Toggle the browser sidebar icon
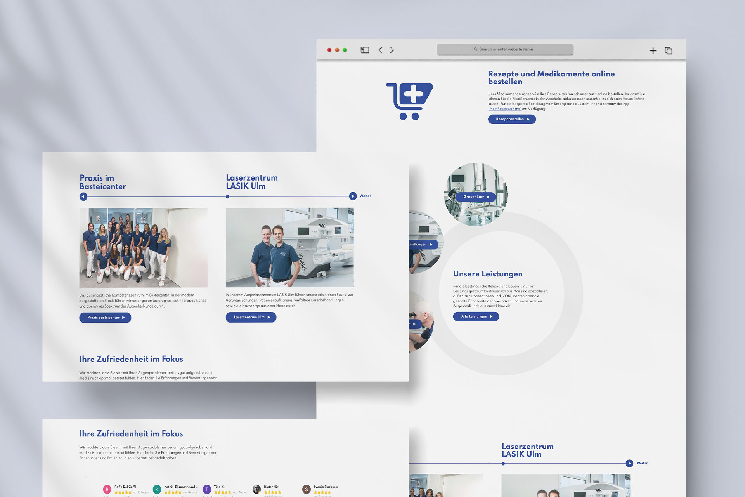 tap(365, 50)
